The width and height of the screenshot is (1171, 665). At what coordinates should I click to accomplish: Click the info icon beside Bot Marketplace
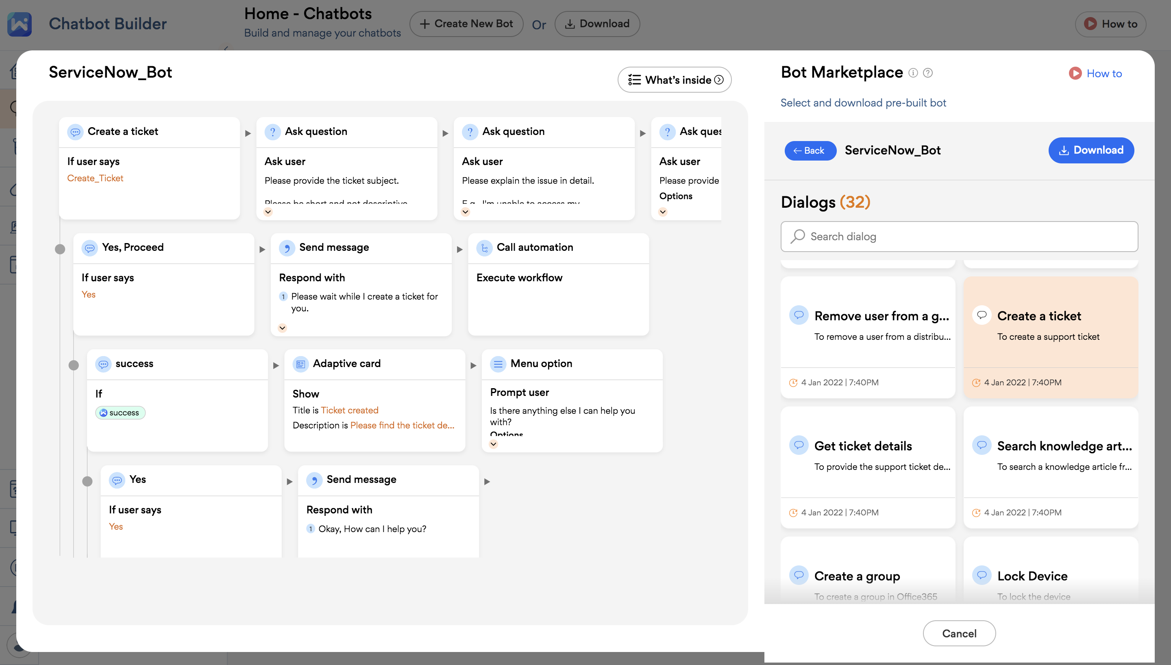tap(912, 73)
